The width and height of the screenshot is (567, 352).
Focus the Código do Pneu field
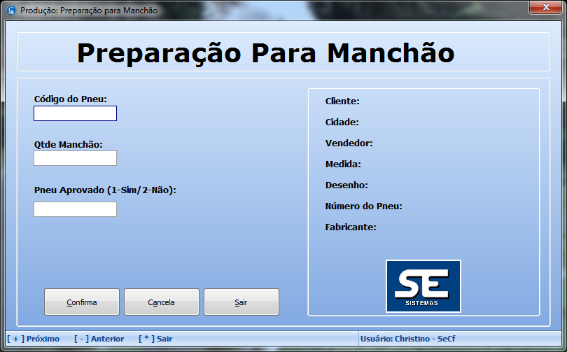(75, 113)
